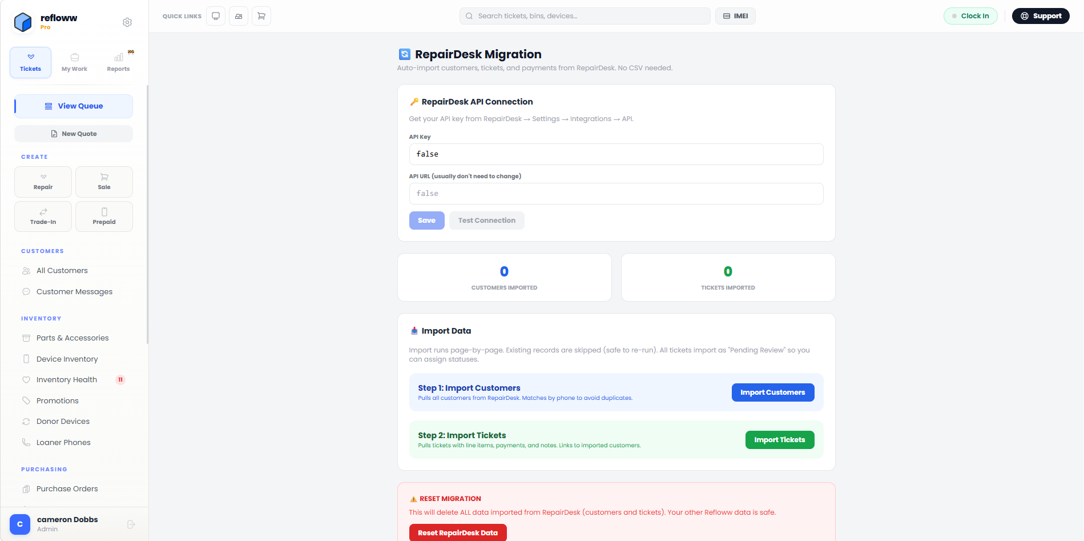Click the Inventory Health alert badge
The height and width of the screenshot is (541, 1084).
tap(120, 380)
